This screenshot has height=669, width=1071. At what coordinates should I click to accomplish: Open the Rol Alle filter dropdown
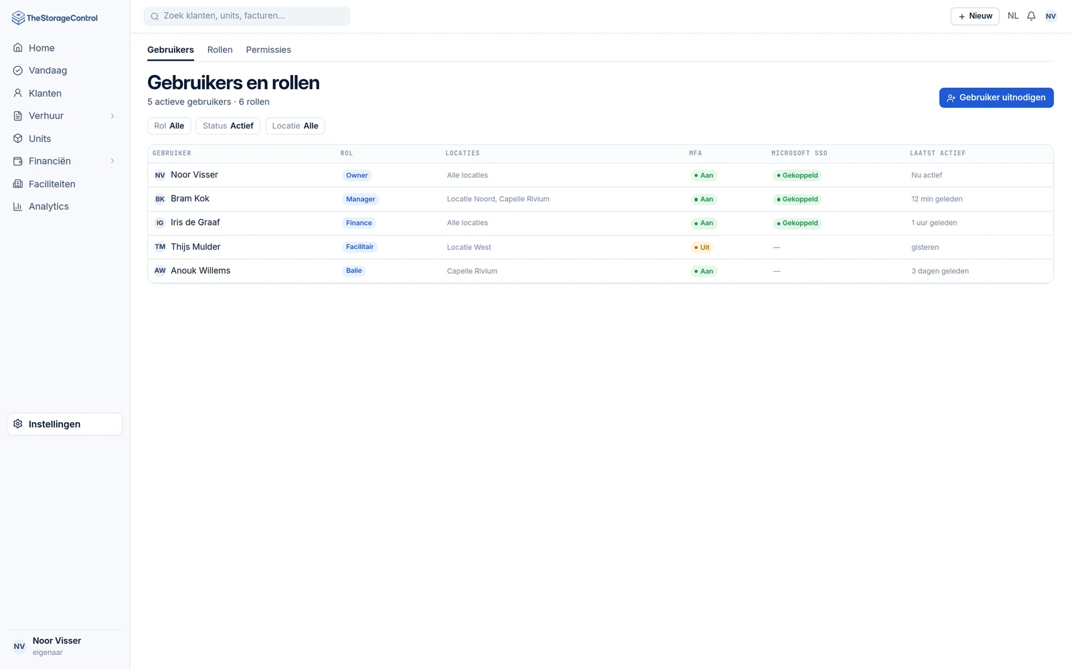click(x=169, y=126)
